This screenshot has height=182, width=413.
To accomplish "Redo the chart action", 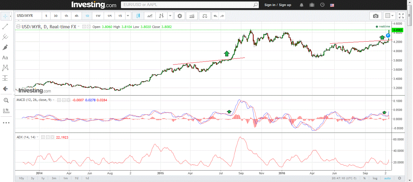I will (x=222, y=16).
